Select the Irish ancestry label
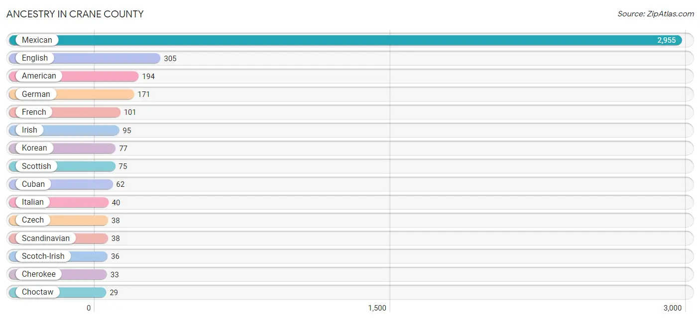The height and width of the screenshot is (320, 700). pos(29,130)
